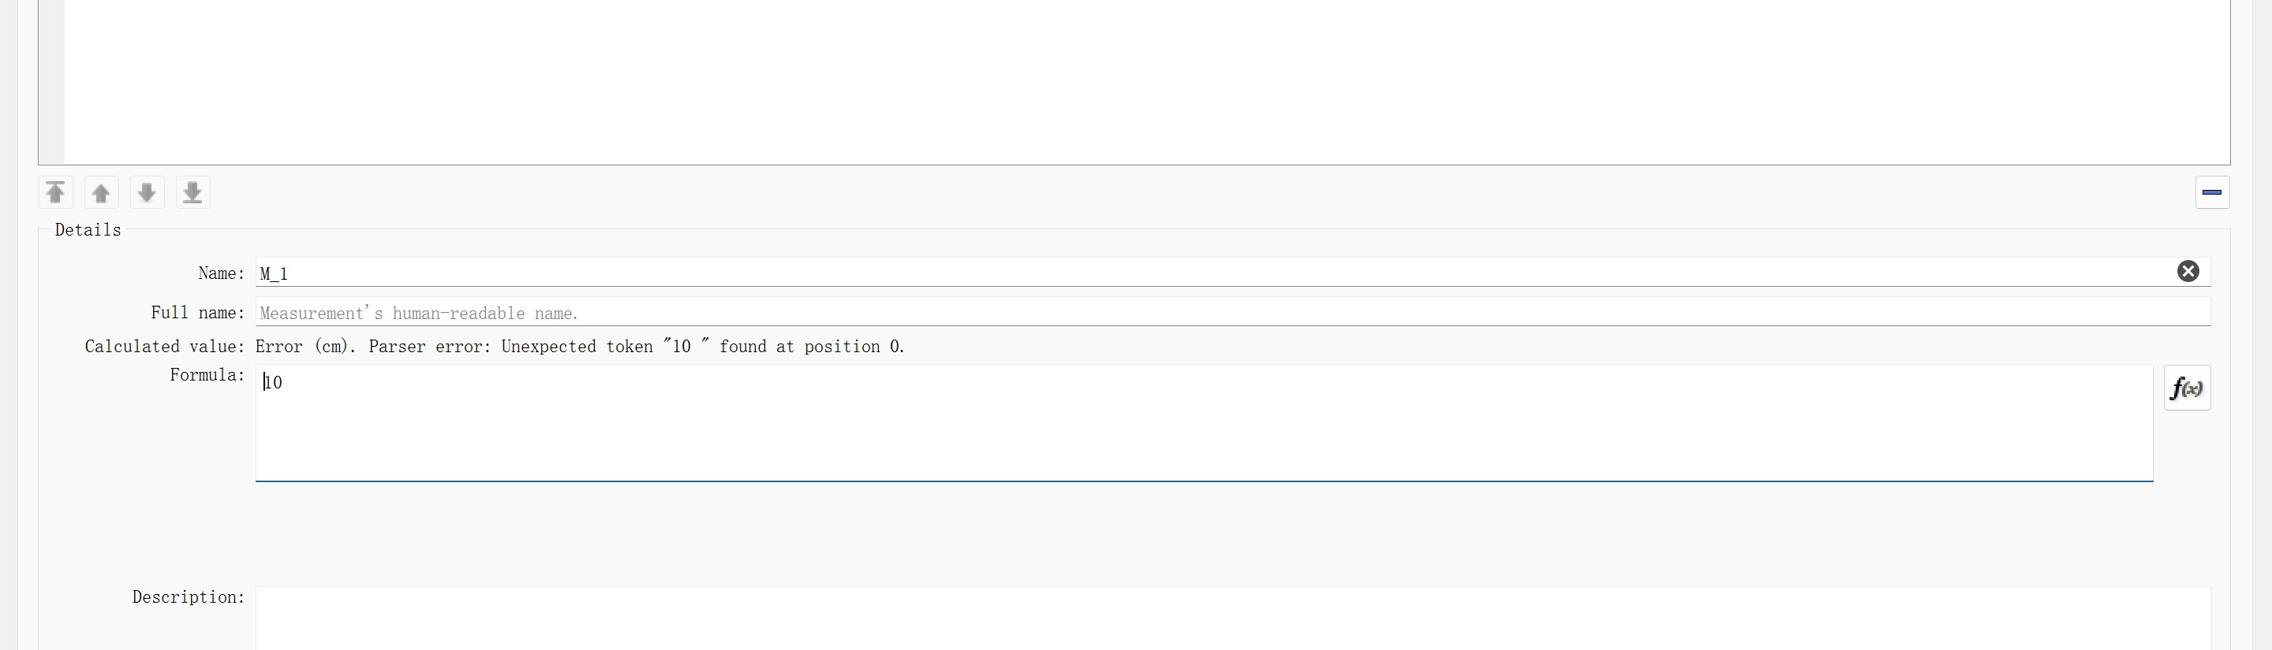This screenshot has width=2272, height=650.
Task: Remove measurement with the minus button
Action: click(2211, 192)
